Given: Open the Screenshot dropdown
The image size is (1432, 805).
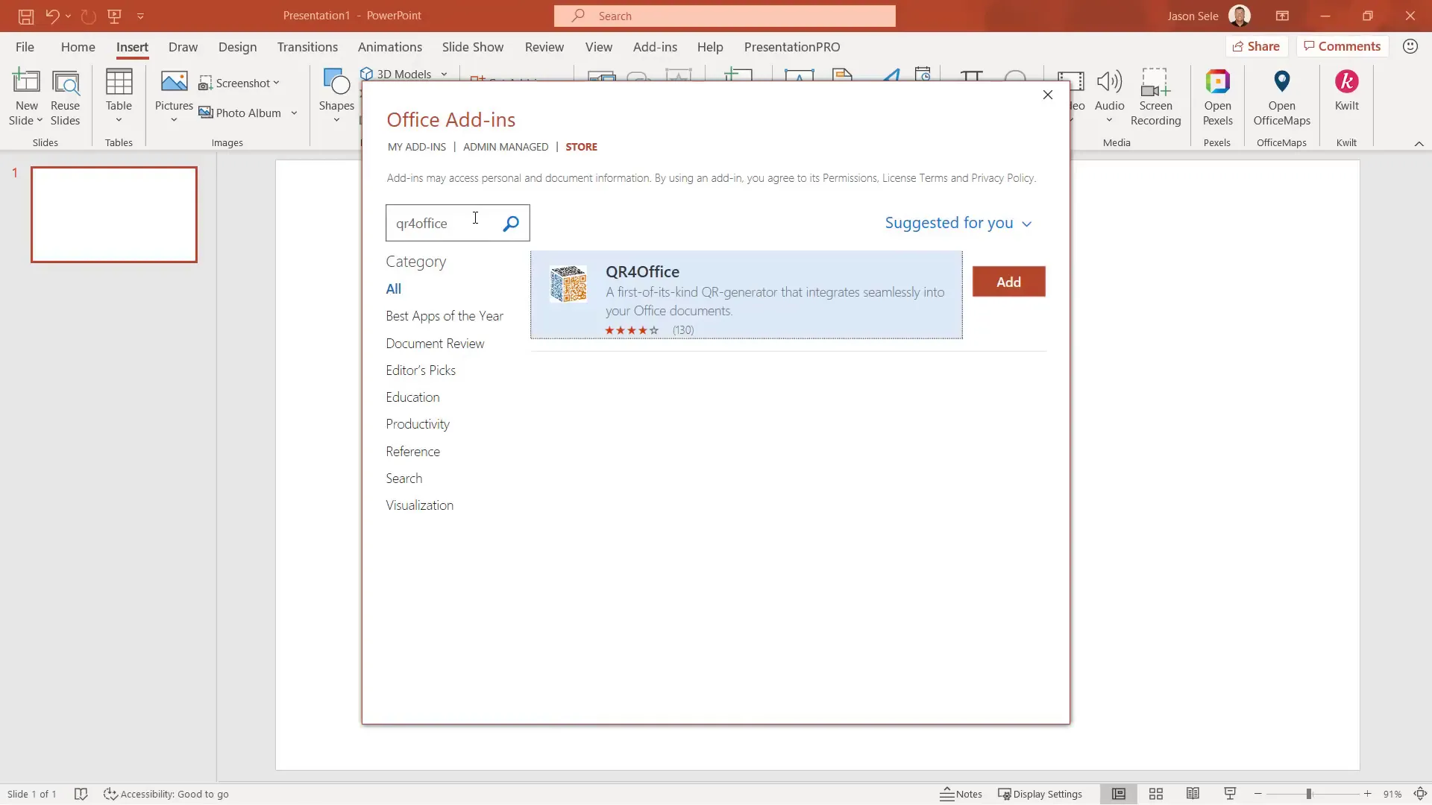Looking at the screenshot, I should point(239,83).
